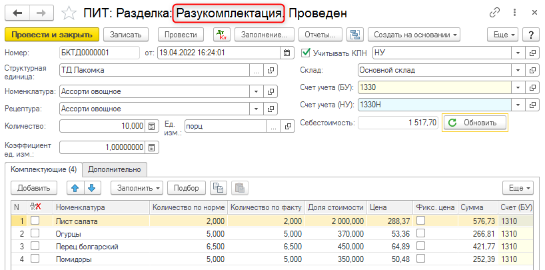The image size is (545, 270).
Task: Enable Фикс. цена for Огурцы row
Action: (422, 234)
